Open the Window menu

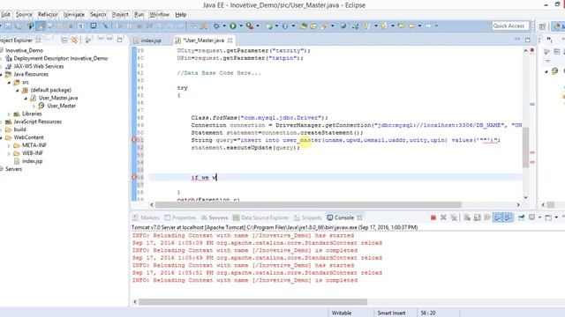click(159, 14)
